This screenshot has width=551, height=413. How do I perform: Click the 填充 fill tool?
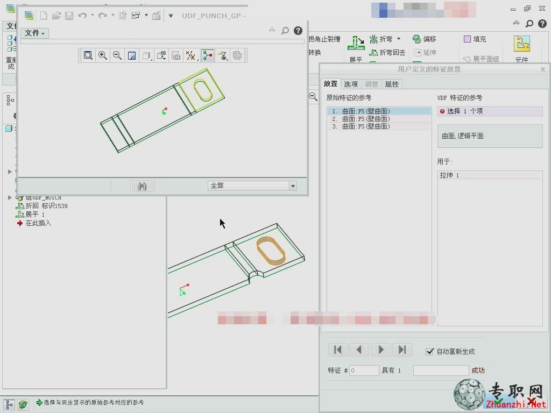(475, 39)
